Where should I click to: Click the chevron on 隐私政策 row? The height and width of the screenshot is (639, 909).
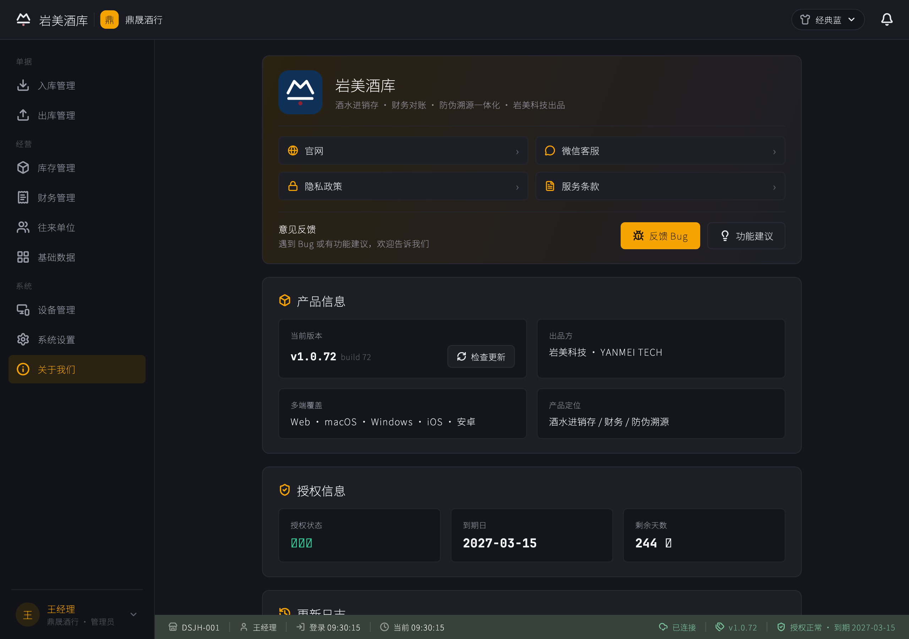(517, 188)
